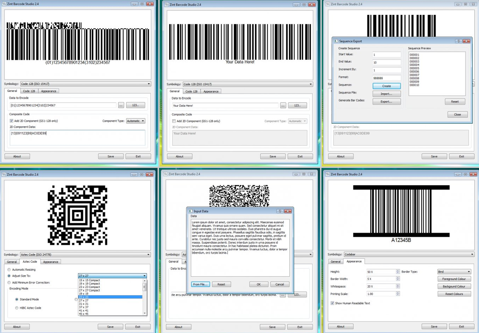Select Standard Mode encoding
Viewport: 479px width, 333px height.
(x=17, y=299)
